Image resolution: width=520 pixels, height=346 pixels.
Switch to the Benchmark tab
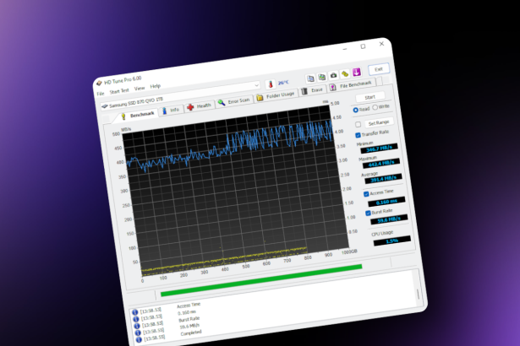tap(138, 116)
